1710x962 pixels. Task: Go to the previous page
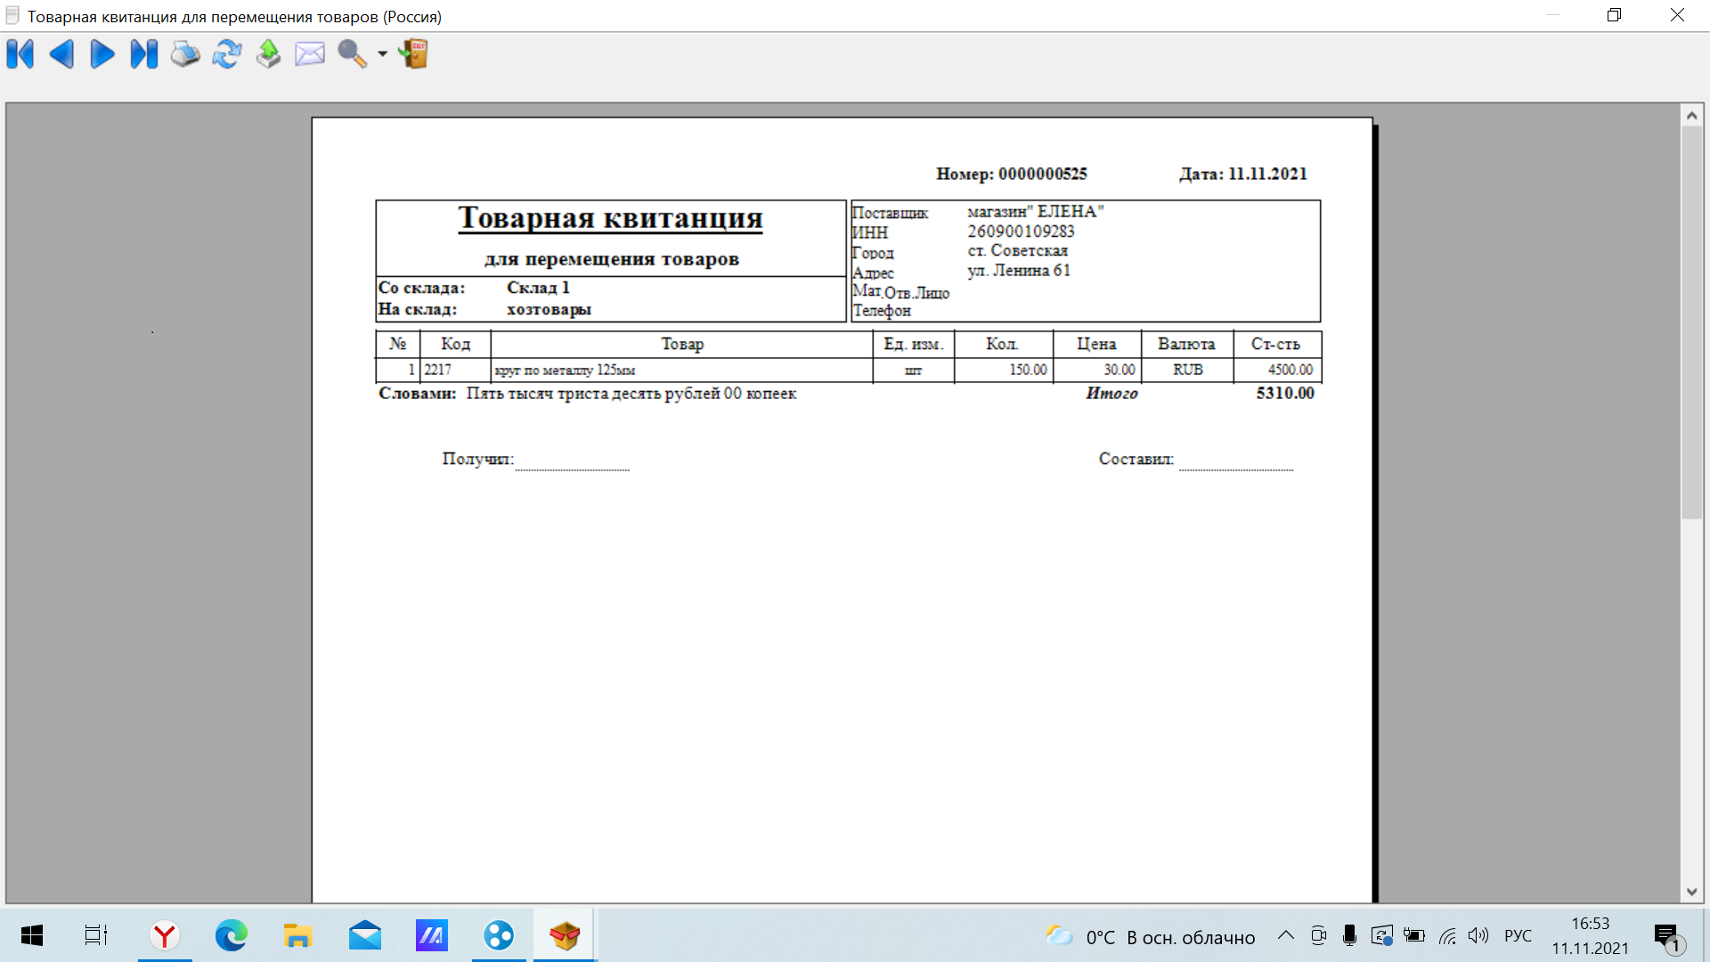click(x=61, y=54)
